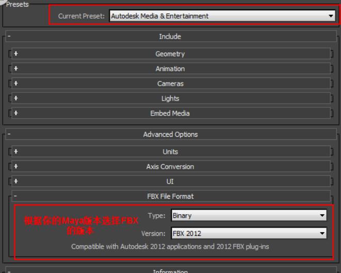Click the Animation rollout title
341x273 pixels.
point(170,69)
